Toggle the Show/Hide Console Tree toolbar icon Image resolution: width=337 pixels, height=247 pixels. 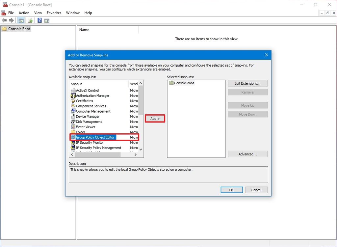(x=21, y=20)
